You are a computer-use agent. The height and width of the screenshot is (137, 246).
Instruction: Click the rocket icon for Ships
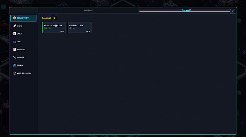pyautogui.click(x=14, y=26)
